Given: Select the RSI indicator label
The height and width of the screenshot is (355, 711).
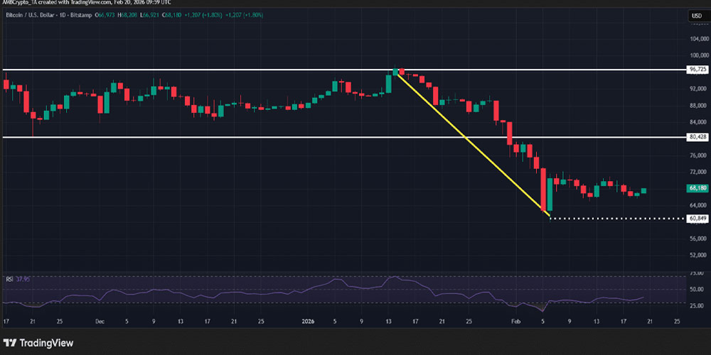Looking at the screenshot, I should point(8,278).
